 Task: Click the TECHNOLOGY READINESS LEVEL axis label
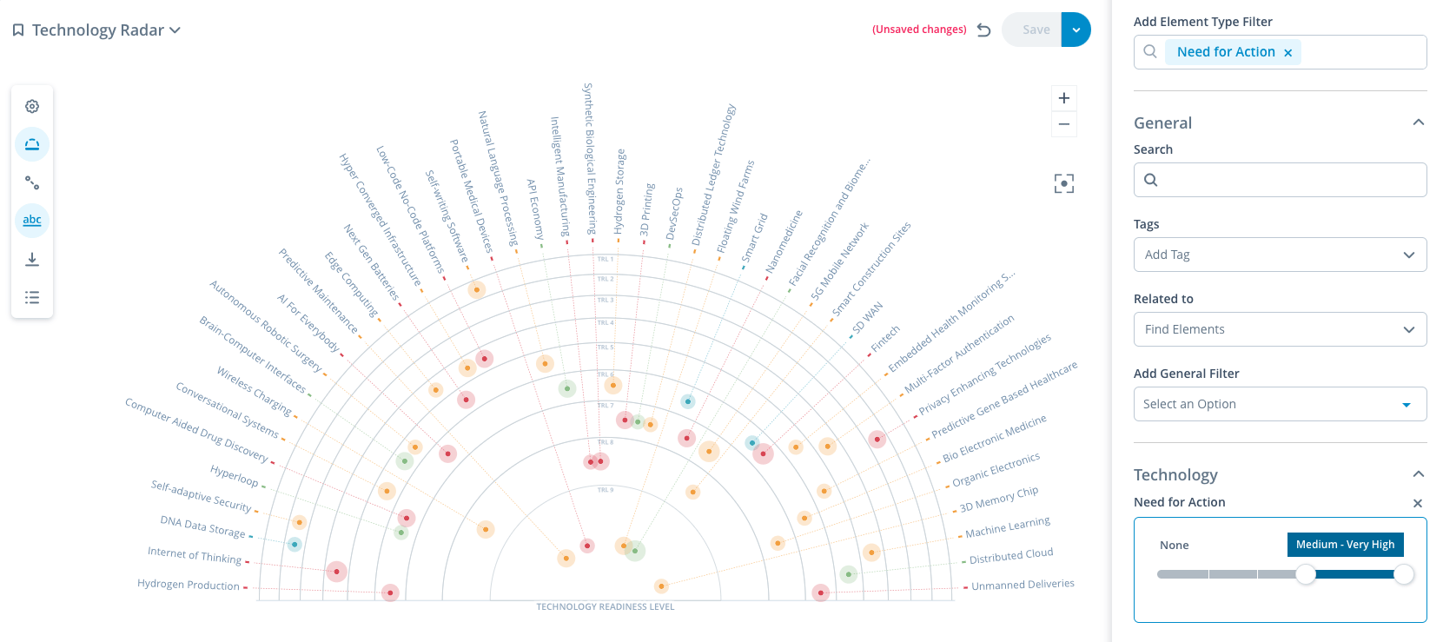click(606, 606)
